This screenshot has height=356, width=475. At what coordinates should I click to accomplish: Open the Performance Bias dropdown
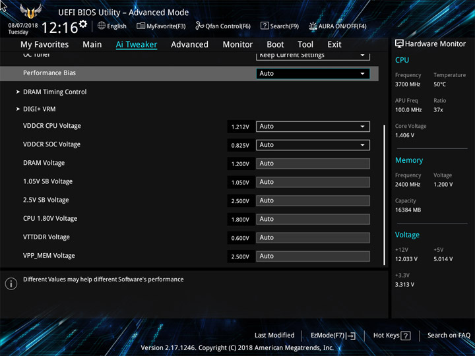[x=313, y=74]
